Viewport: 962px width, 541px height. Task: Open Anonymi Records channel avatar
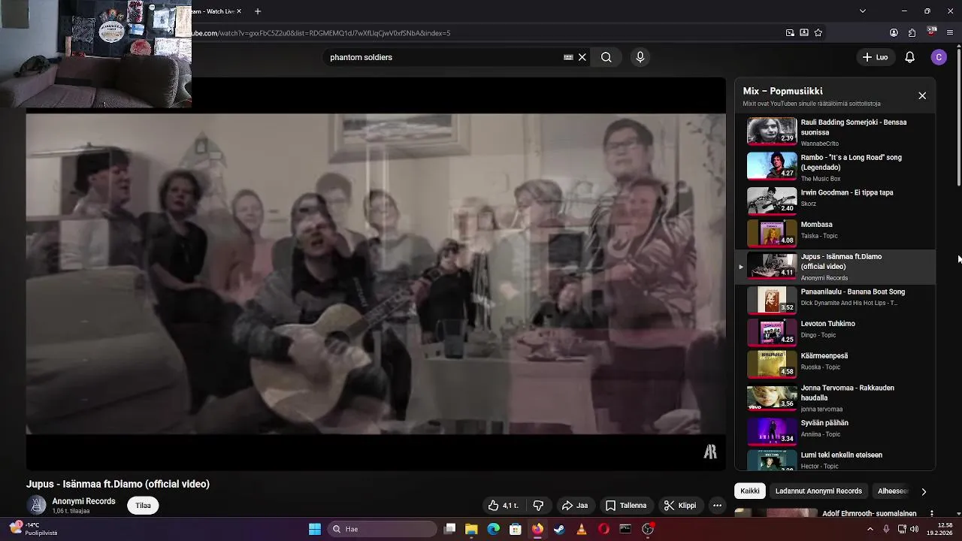(37, 506)
